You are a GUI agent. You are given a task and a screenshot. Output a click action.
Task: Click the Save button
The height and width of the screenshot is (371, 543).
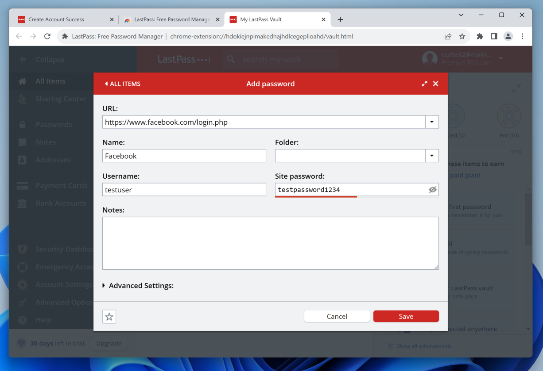click(406, 316)
